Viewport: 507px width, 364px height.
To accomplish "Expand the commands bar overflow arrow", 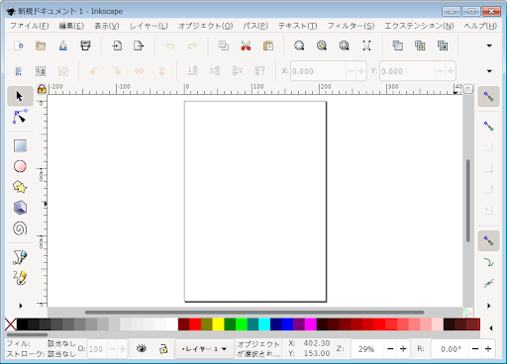I will (489, 45).
